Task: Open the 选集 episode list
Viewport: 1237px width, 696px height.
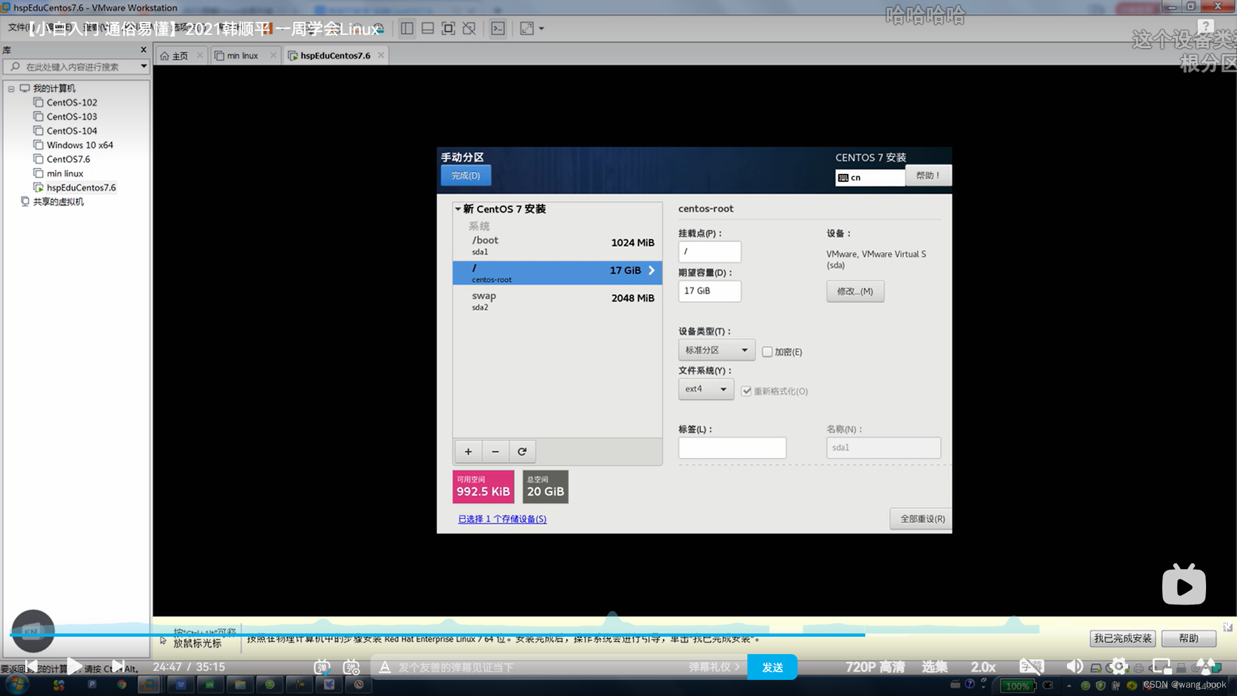Action: click(934, 667)
